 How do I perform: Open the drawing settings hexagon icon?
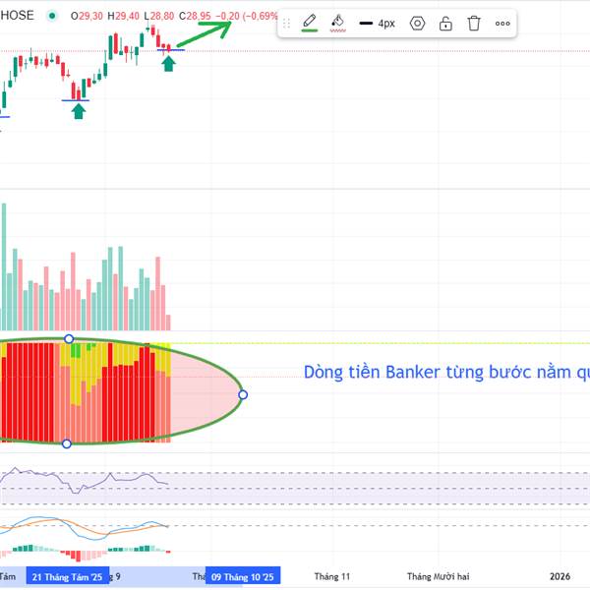[417, 24]
